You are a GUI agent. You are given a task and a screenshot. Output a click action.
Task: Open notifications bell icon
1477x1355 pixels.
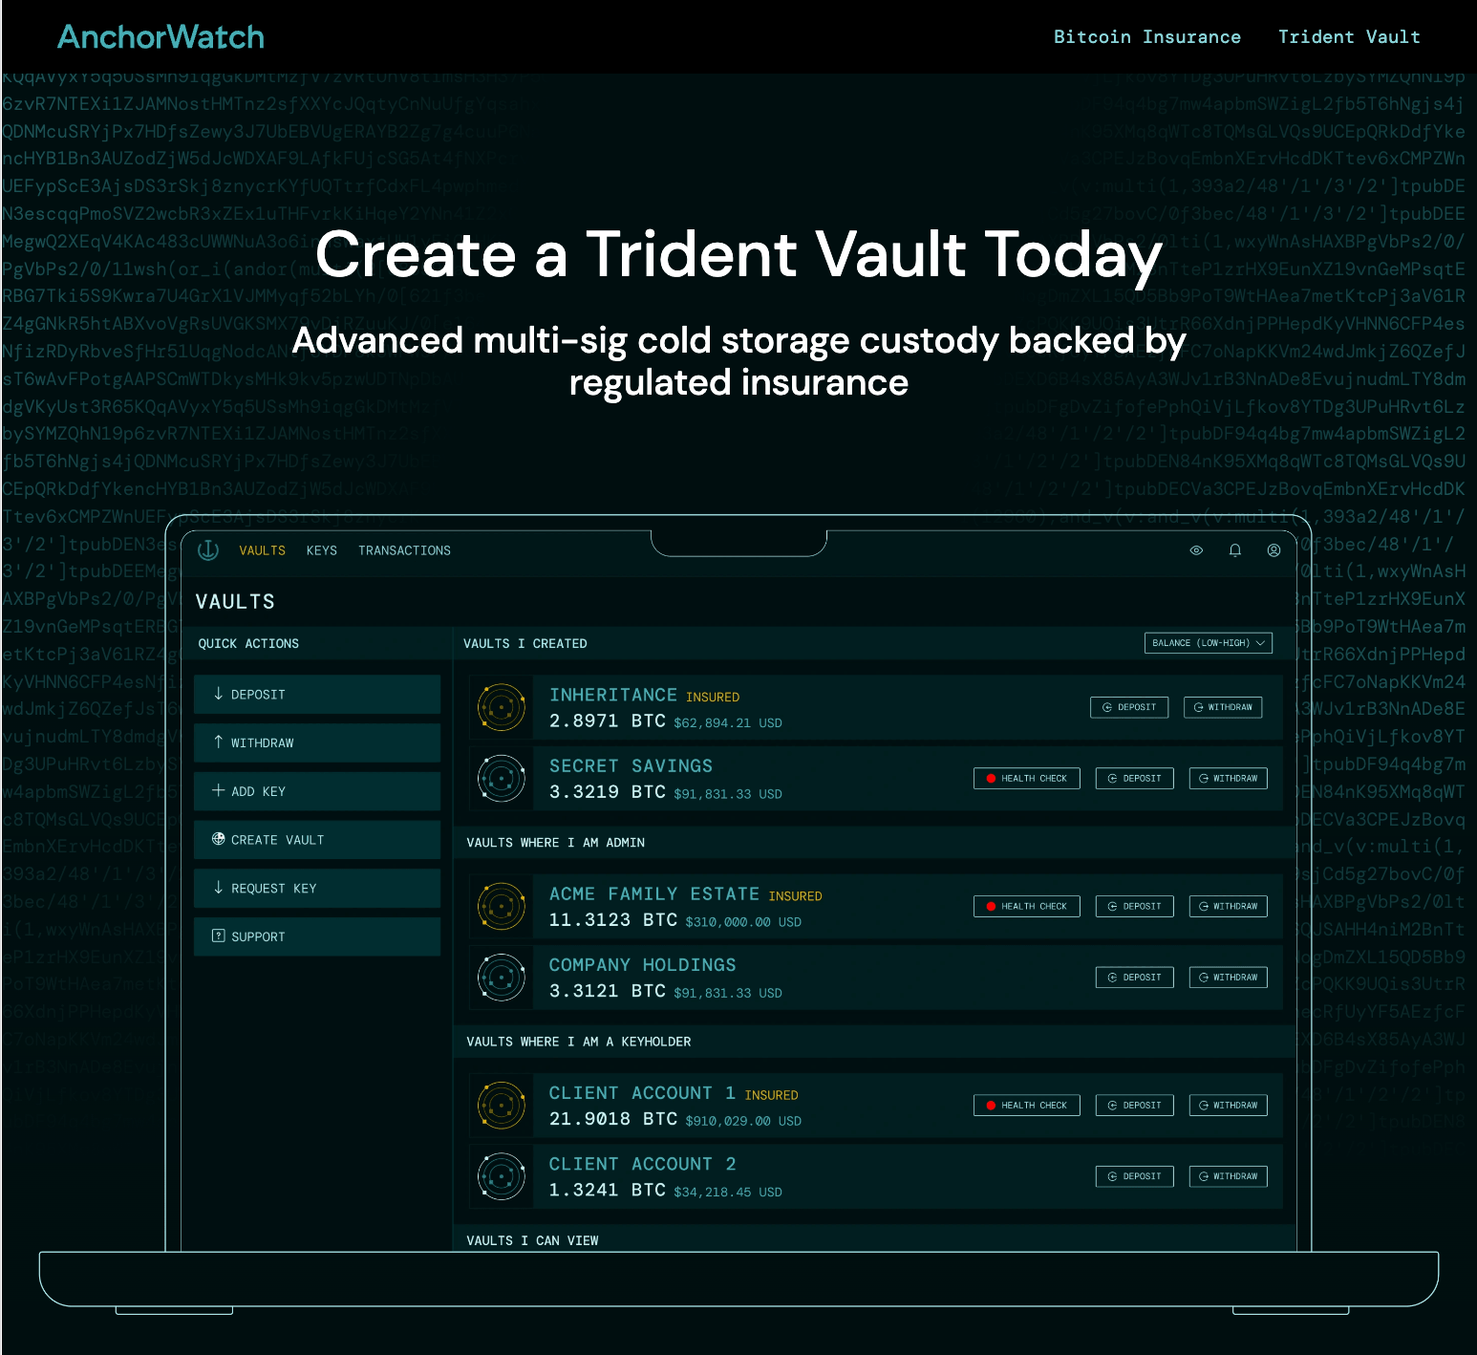pos(1235,550)
